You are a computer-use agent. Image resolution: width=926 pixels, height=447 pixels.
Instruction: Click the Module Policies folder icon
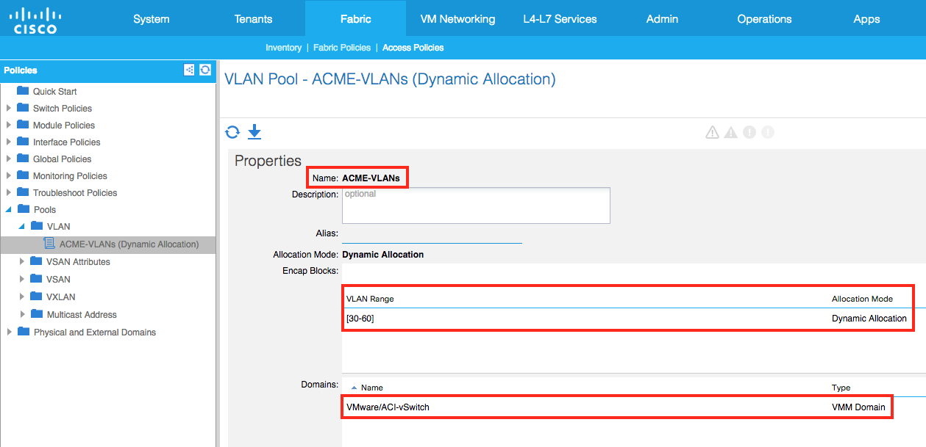click(23, 125)
